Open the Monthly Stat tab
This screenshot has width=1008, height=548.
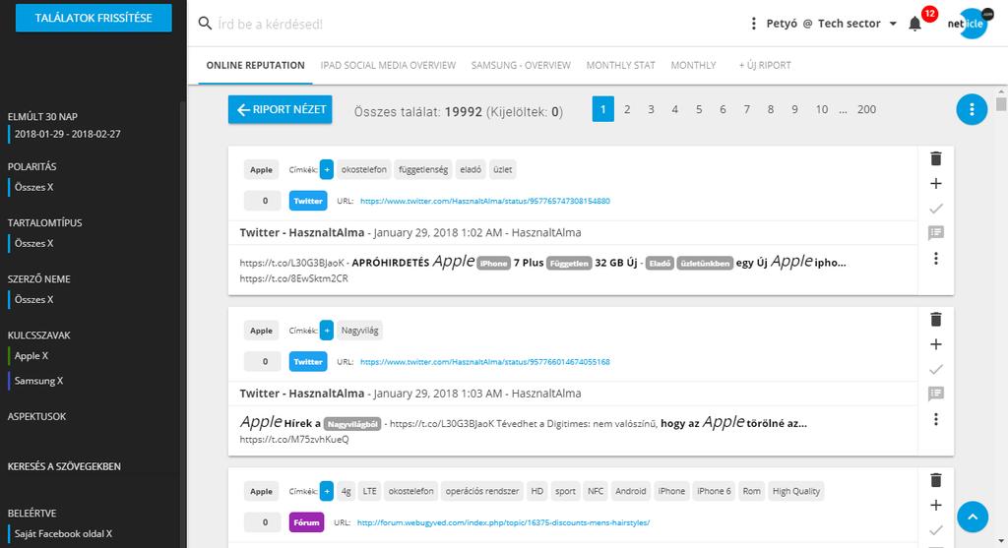click(620, 65)
